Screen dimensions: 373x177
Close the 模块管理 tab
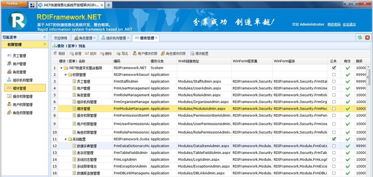[156, 38]
